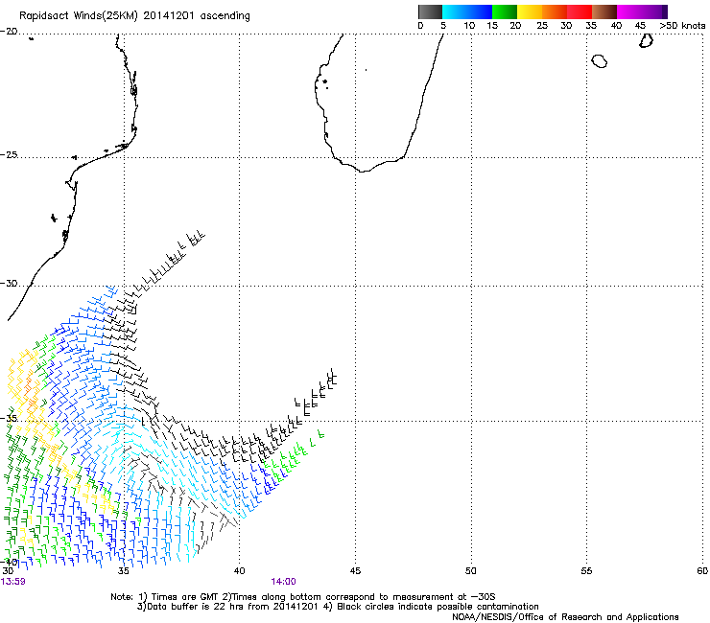Image resolution: width=710 pixels, height=623 pixels.
Task: Click the latitude label '-35'
Action: point(9,419)
